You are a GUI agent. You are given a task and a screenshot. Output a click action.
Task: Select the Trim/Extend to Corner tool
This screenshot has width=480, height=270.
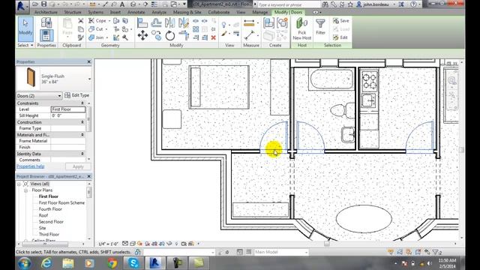pos(184,35)
